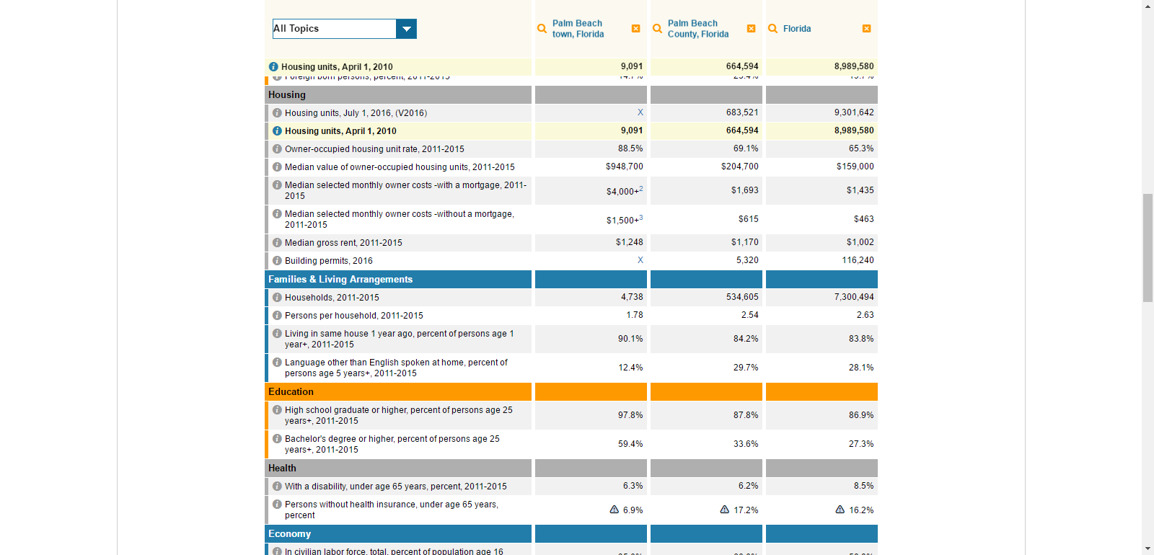Click footnote 3 beside $1,500+
Image resolution: width=1154 pixels, height=555 pixels.
(641, 218)
